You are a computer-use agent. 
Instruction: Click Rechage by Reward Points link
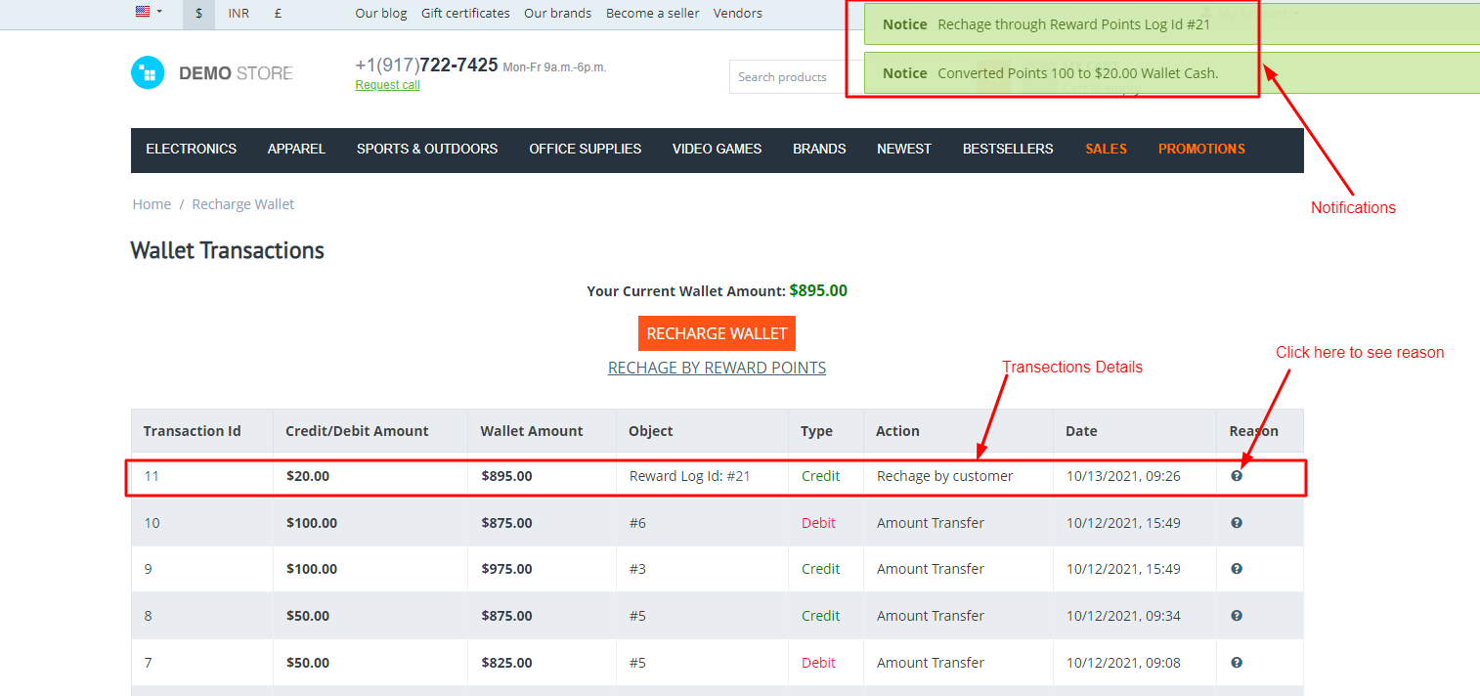pos(717,369)
